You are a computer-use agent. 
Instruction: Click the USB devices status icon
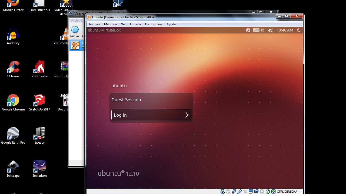click(239, 192)
